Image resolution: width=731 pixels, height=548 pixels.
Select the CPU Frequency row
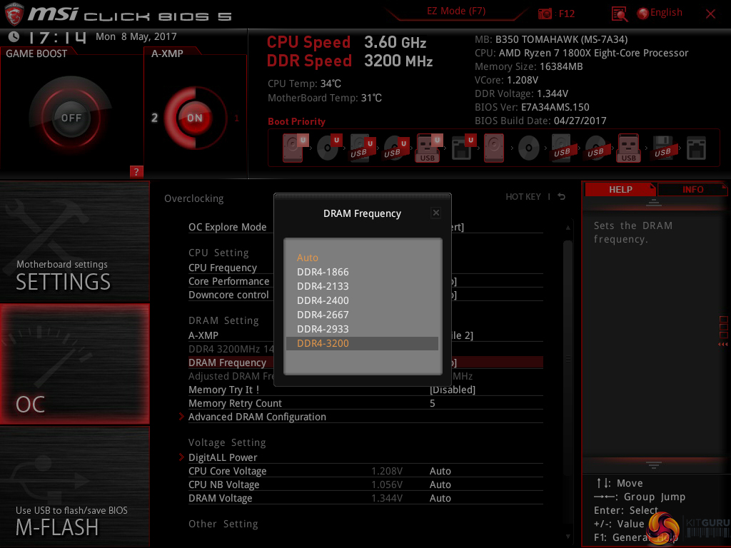coord(365,268)
